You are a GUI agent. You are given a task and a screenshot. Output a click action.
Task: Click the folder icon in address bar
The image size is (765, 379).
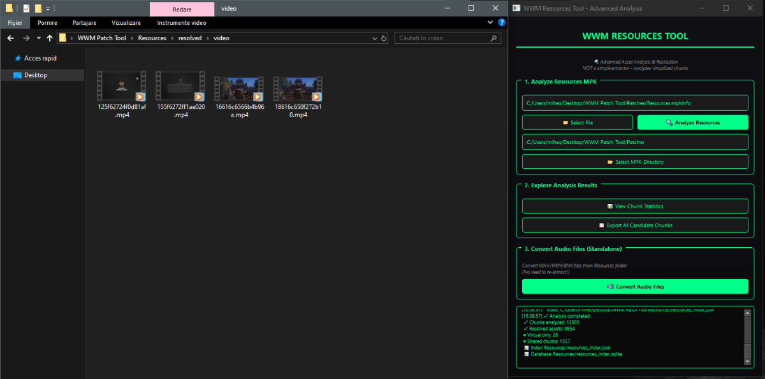[63, 38]
